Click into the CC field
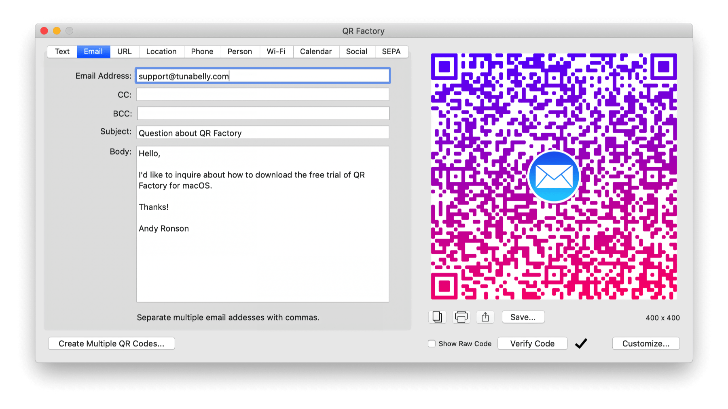Screen dimensions: 728x409 263,94
